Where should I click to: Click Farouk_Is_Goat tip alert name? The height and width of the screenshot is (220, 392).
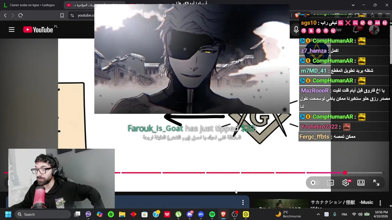(155, 128)
